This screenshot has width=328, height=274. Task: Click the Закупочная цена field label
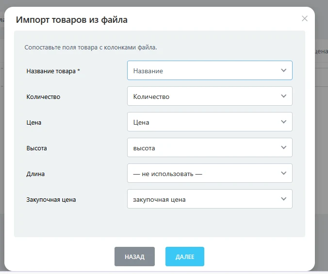(51, 200)
